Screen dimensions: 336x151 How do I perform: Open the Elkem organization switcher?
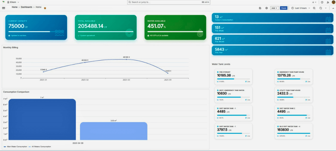click(x=13, y=2)
